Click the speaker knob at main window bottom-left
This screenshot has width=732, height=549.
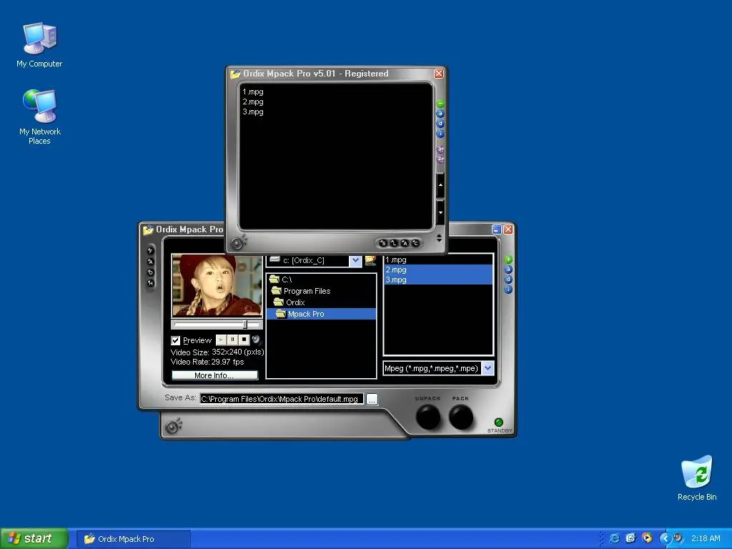coord(173,426)
